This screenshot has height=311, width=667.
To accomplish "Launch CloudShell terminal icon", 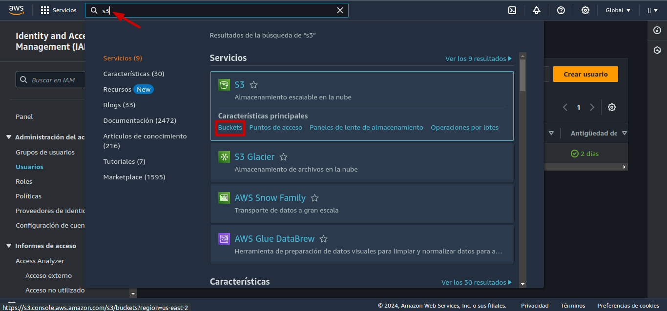I will tap(512, 10).
